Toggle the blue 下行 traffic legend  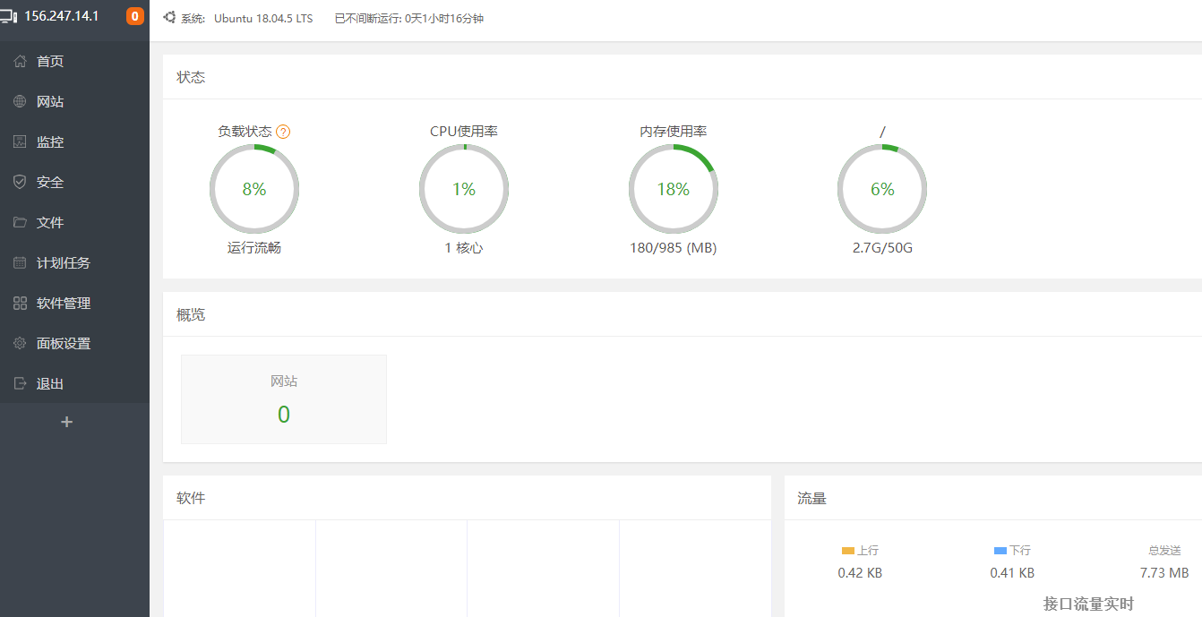coord(1010,550)
